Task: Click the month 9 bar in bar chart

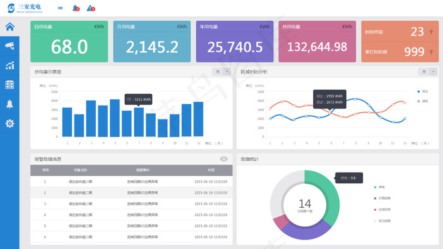Action: 163,128
